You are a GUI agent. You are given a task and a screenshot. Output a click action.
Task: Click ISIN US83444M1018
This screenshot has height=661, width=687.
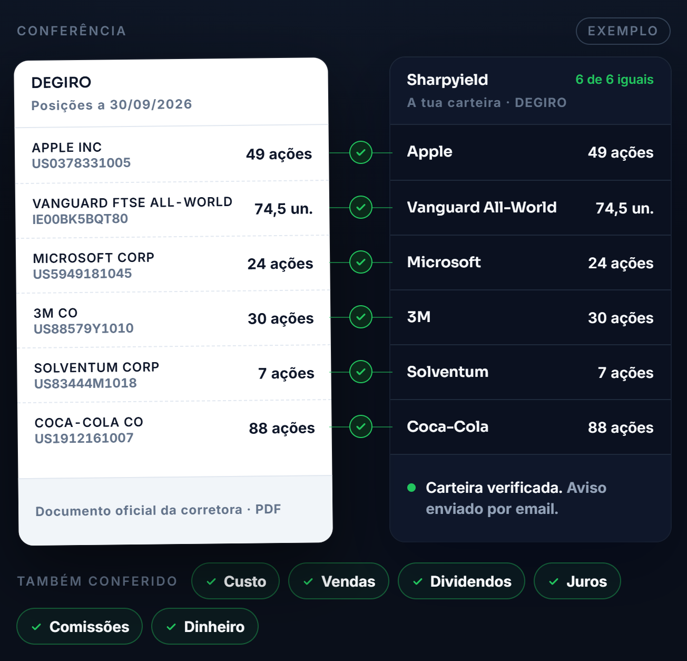[x=85, y=383]
